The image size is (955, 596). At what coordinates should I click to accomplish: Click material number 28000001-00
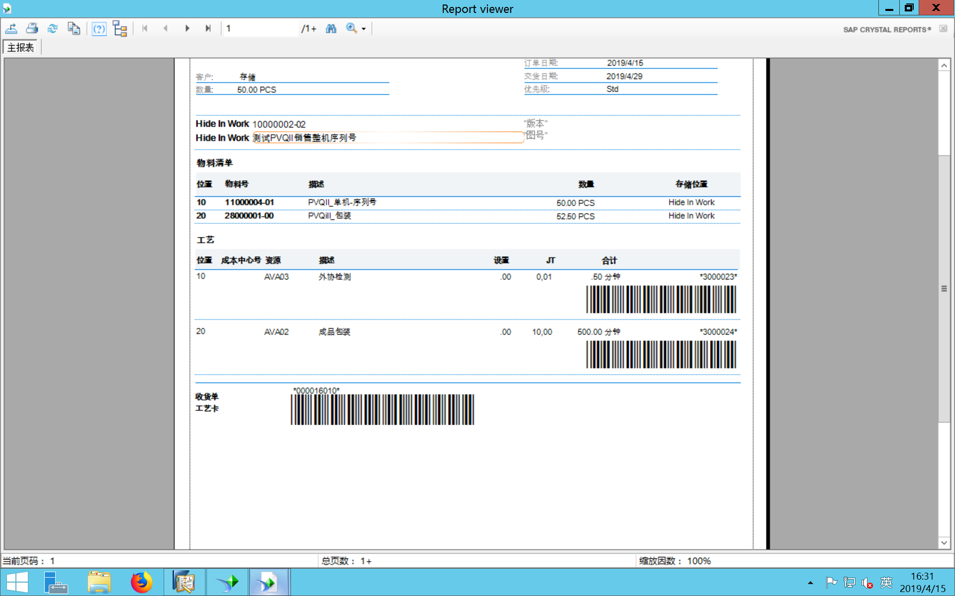point(249,216)
